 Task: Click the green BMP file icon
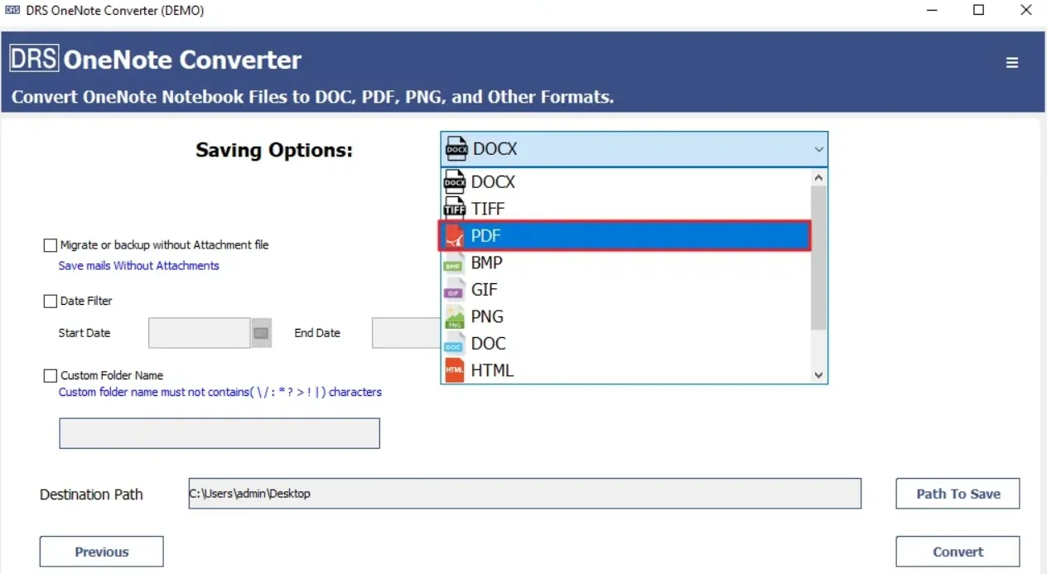click(455, 263)
